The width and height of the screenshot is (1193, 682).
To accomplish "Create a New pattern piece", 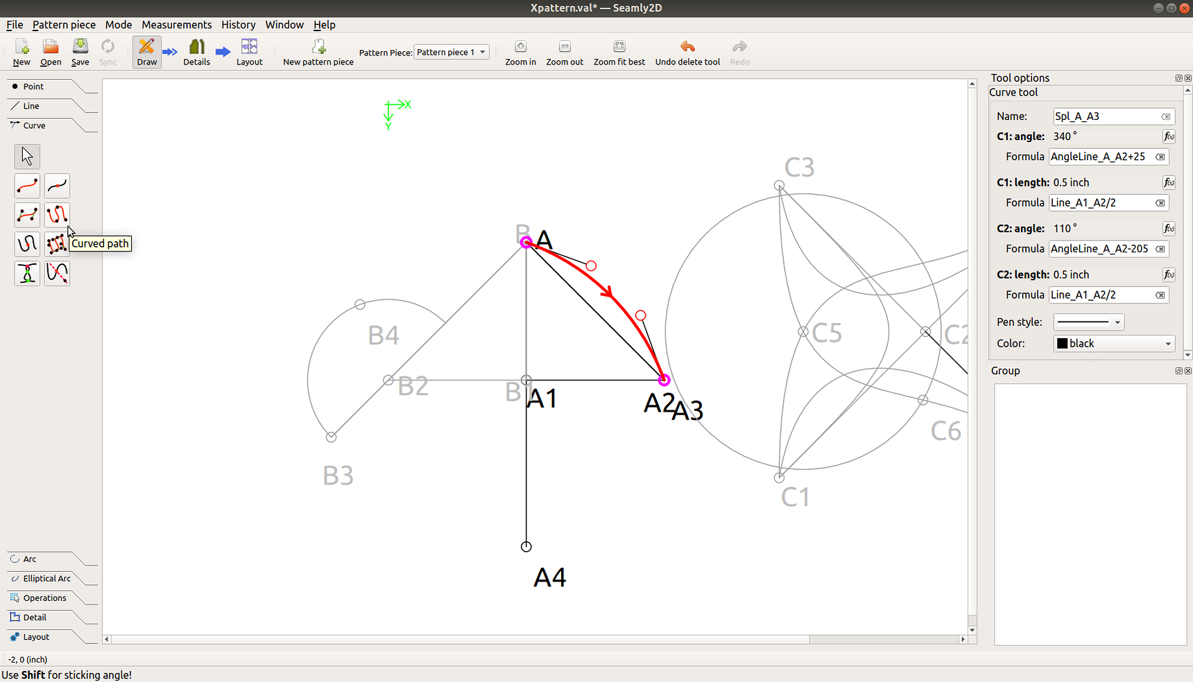I will click(x=317, y=51).
